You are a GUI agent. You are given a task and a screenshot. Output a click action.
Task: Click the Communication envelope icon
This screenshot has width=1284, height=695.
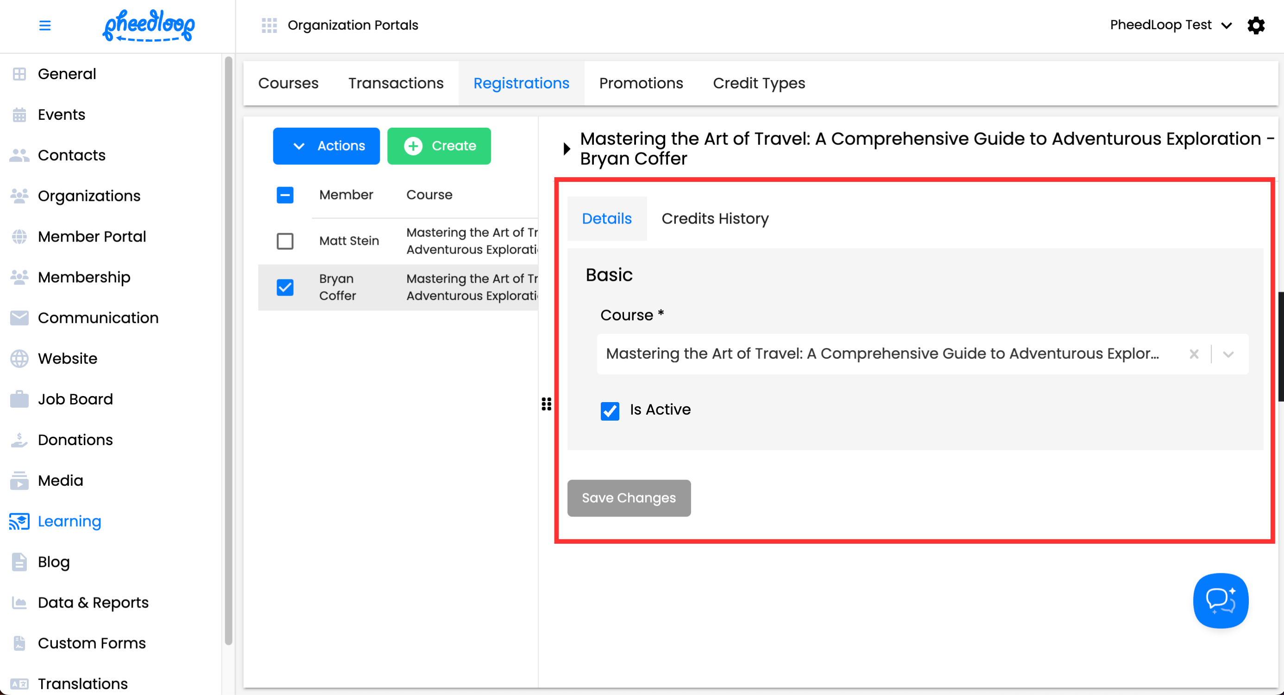(x=19, y=317)
